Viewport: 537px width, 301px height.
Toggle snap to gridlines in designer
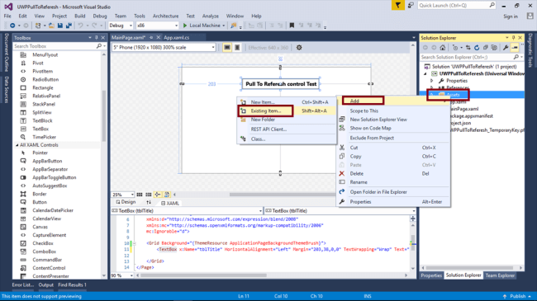148,195
